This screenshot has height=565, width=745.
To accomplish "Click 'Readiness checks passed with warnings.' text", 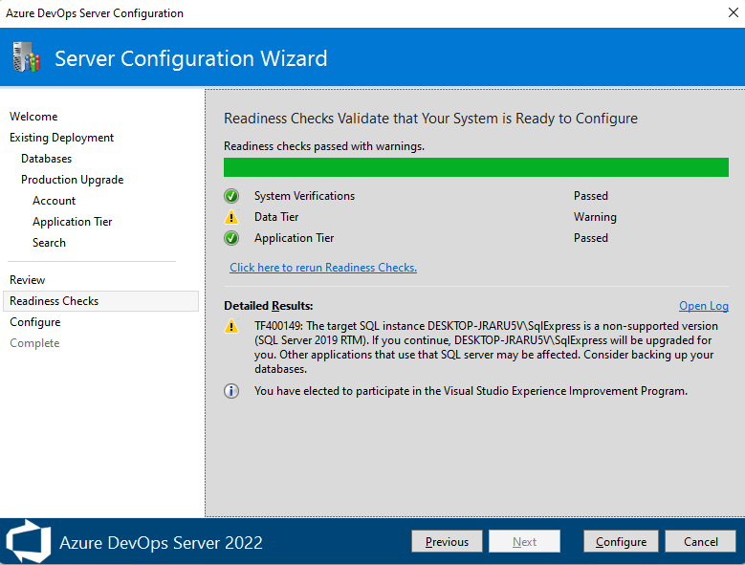I will pyautogui.click(x=324, y=146).
